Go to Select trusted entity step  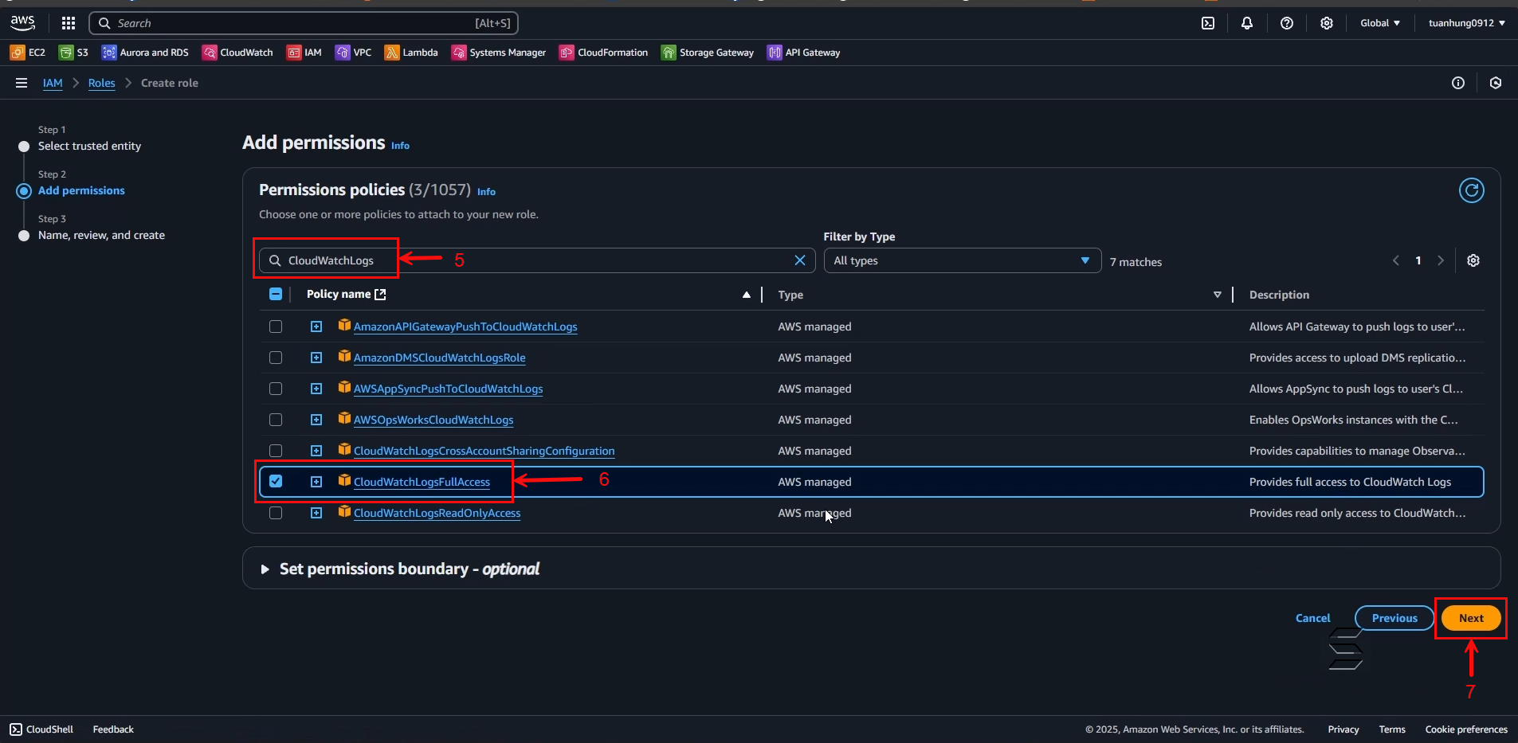point(89,146)
